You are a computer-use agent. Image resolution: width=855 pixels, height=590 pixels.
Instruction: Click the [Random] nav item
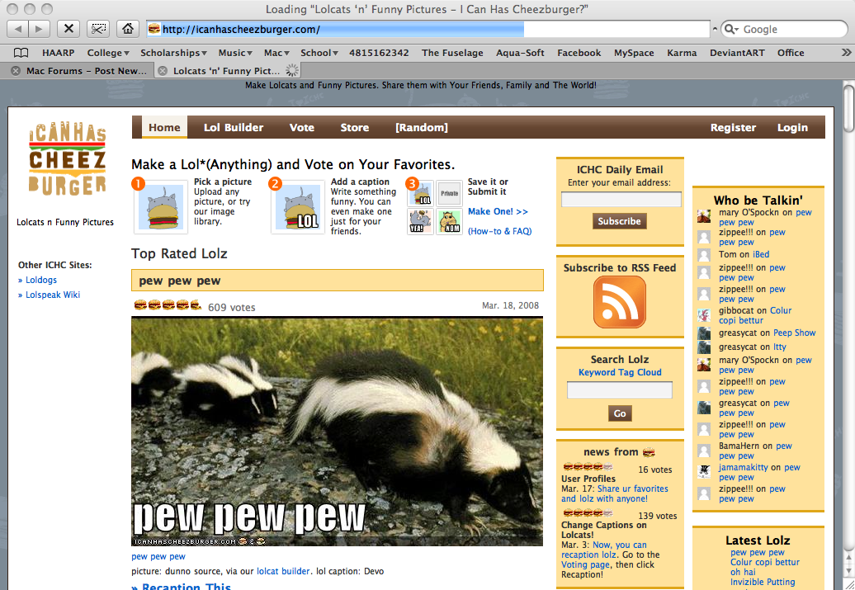coord(422,127)
